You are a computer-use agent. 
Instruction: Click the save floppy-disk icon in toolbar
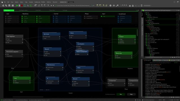click(9, 5)
